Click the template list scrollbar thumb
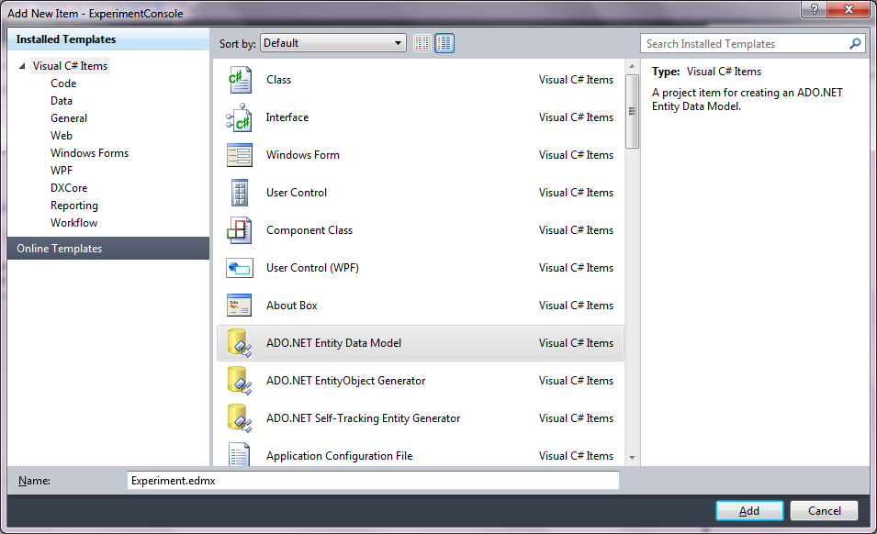 [x=632, y=111]
